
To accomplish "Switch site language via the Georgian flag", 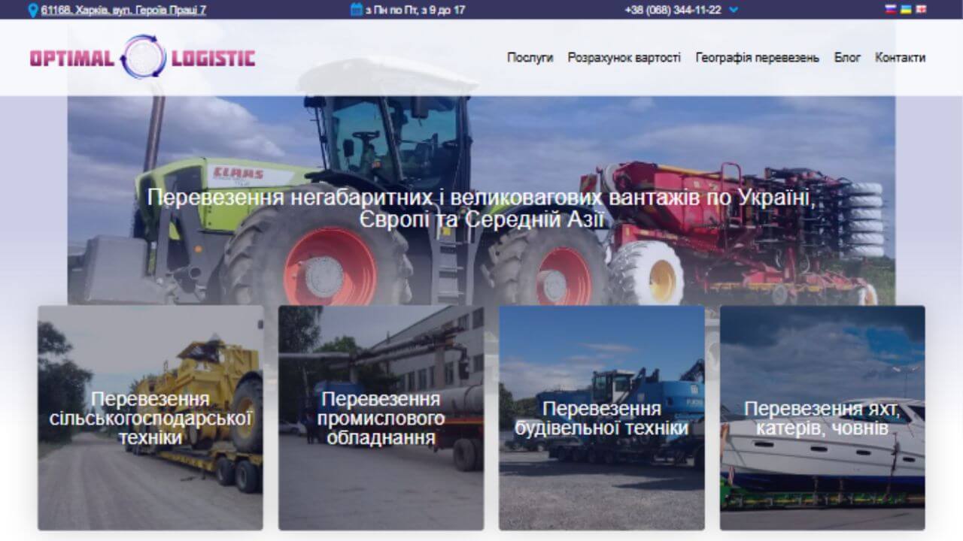I will coord(921,10).
